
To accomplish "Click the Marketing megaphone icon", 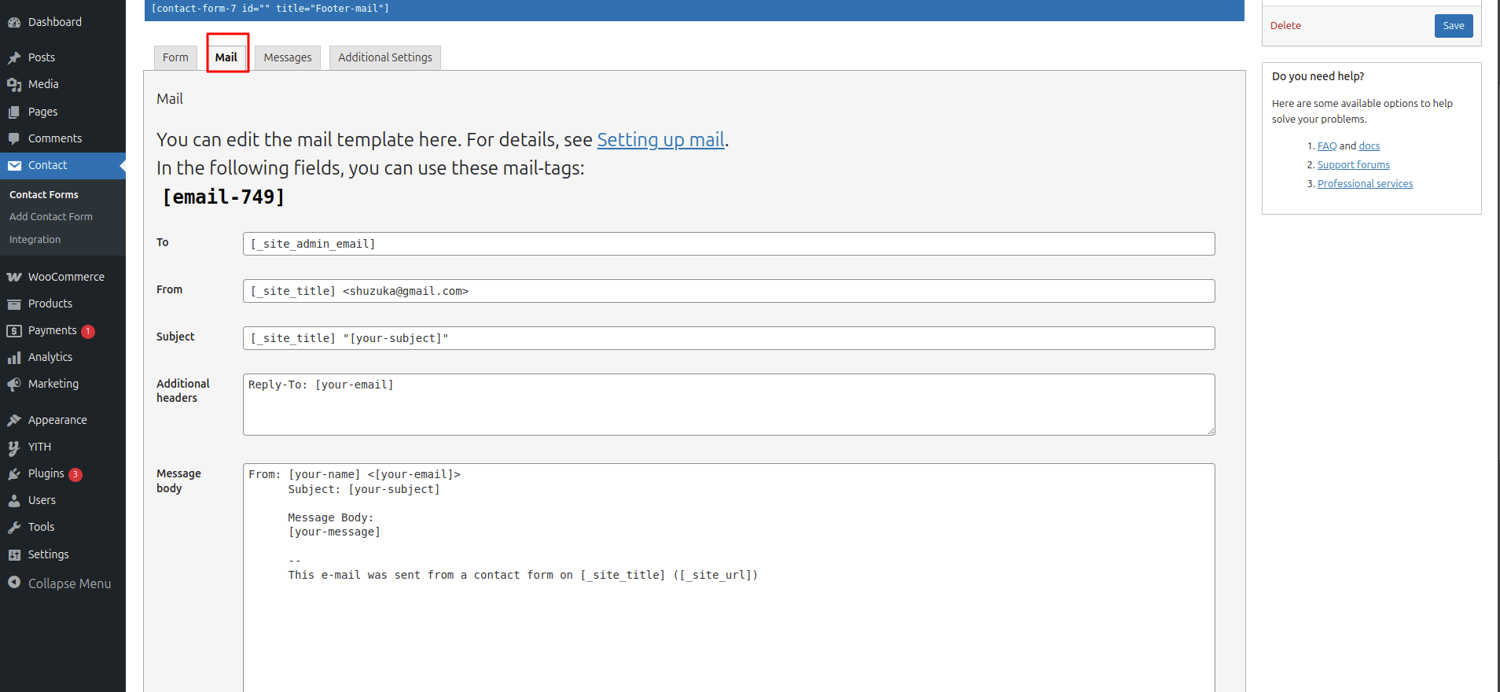I will pyautogui.click(x=14, y=385).
